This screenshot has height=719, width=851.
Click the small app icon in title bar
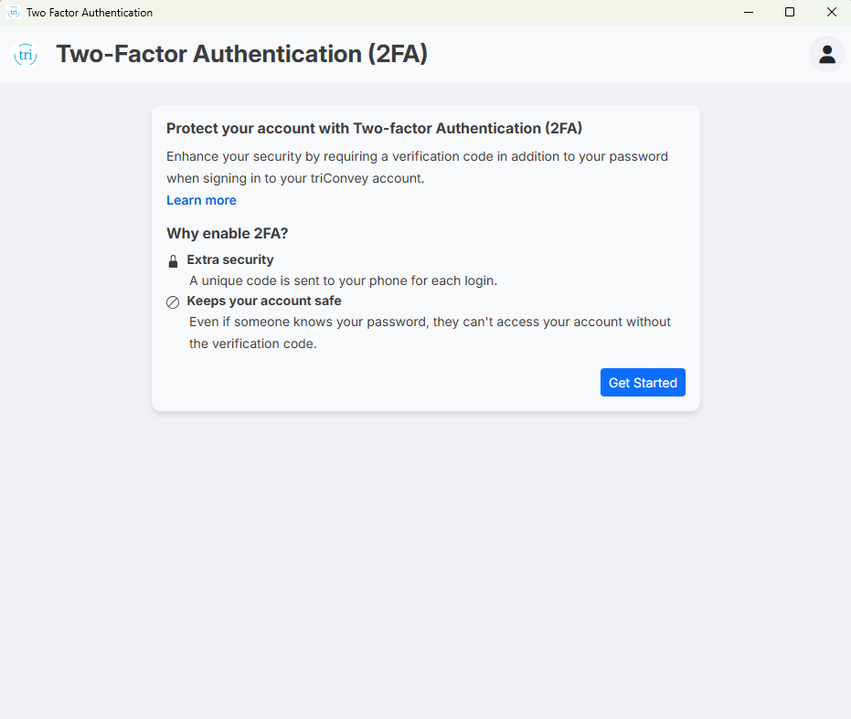(14, 12)
